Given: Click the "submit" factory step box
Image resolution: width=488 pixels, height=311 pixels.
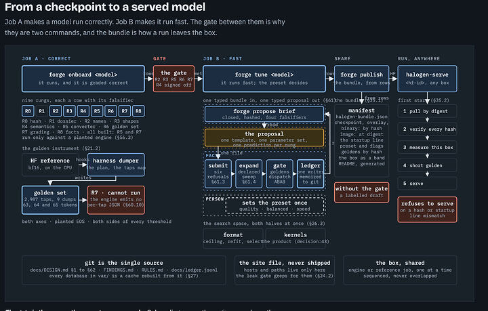Looking at the screenshot, I should point(218,174).
